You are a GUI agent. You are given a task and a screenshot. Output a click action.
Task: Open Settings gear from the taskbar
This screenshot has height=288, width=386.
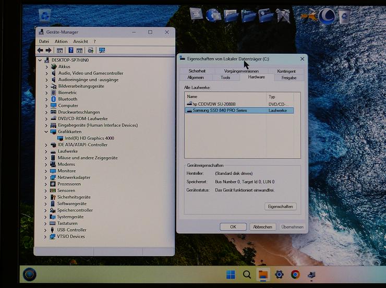(279, 274)
